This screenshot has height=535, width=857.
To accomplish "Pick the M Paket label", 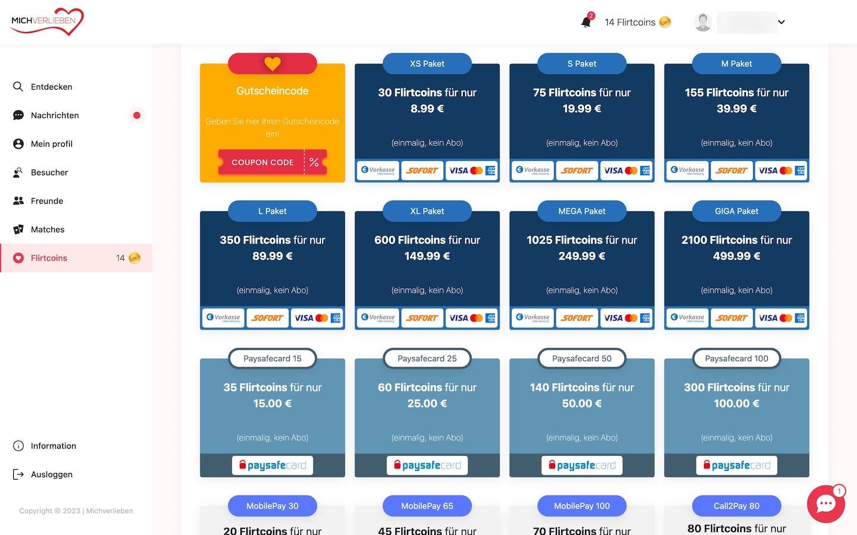I will pyautogui.click(x=737, y=64).
